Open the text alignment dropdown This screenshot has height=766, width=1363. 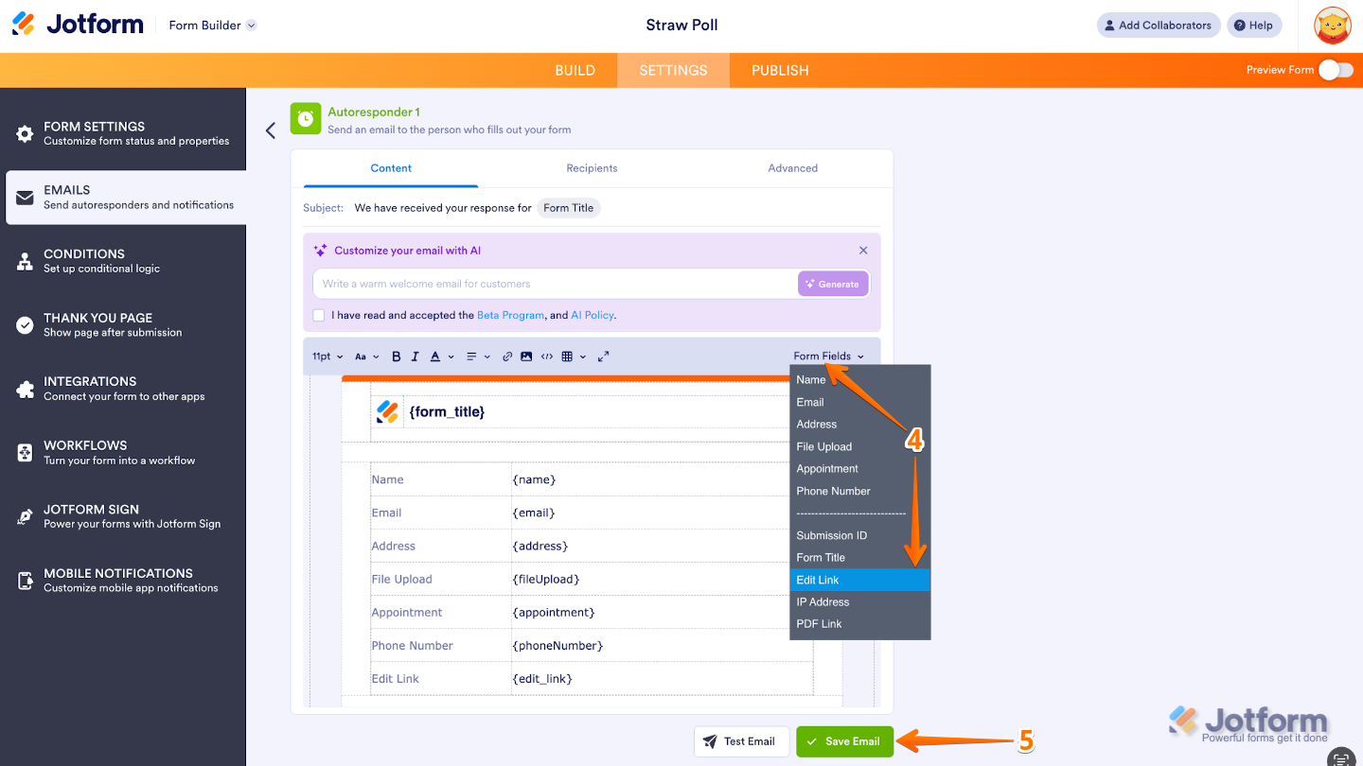tap(477, 357)
